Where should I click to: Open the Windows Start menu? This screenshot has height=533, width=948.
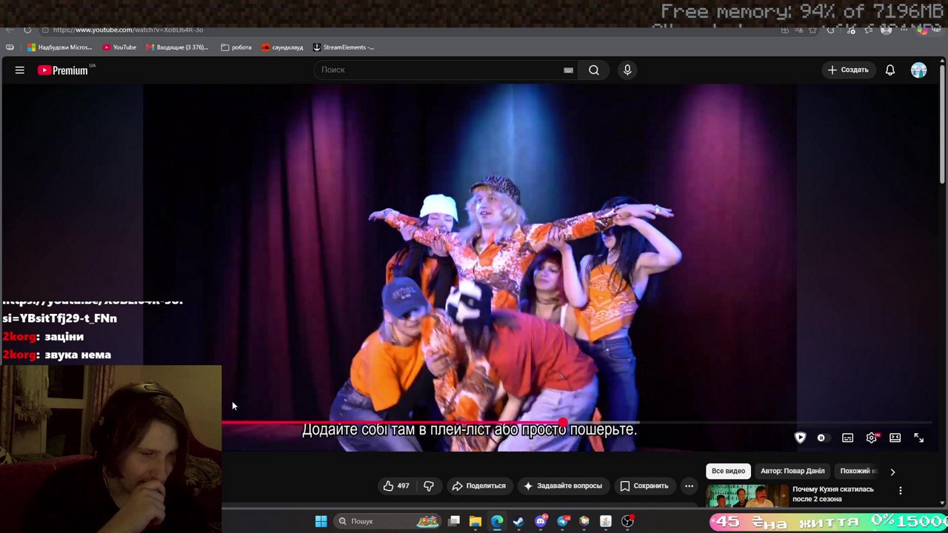(321, 521)
